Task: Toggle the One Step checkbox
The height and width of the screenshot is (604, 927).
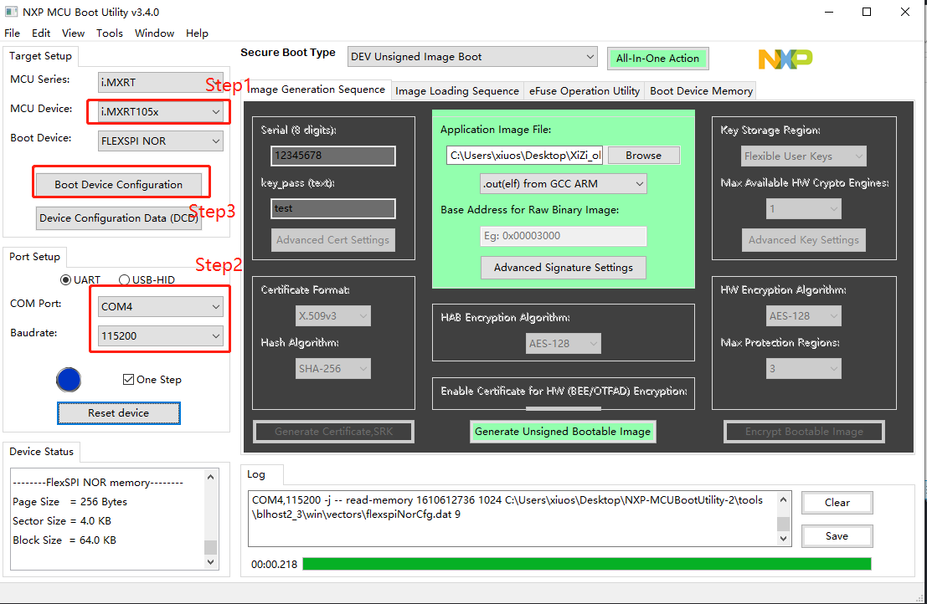Action: [x=128, y=380]
